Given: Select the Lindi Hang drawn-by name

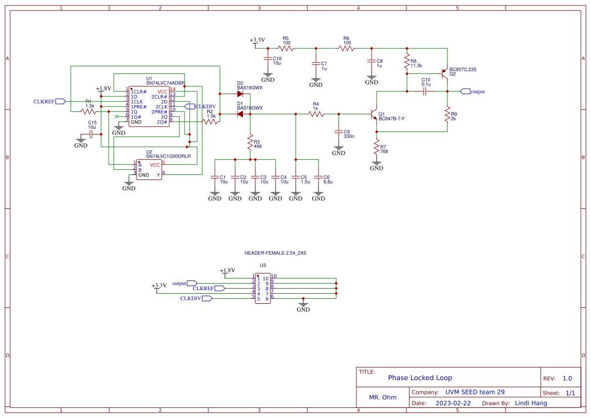Looking at the screenshot, I should [x=530, y=403].
